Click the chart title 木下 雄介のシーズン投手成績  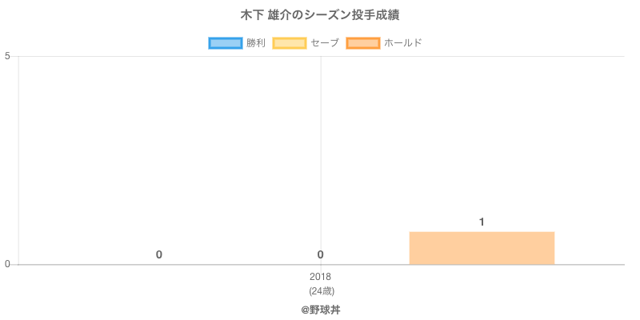tap(320, 15)
